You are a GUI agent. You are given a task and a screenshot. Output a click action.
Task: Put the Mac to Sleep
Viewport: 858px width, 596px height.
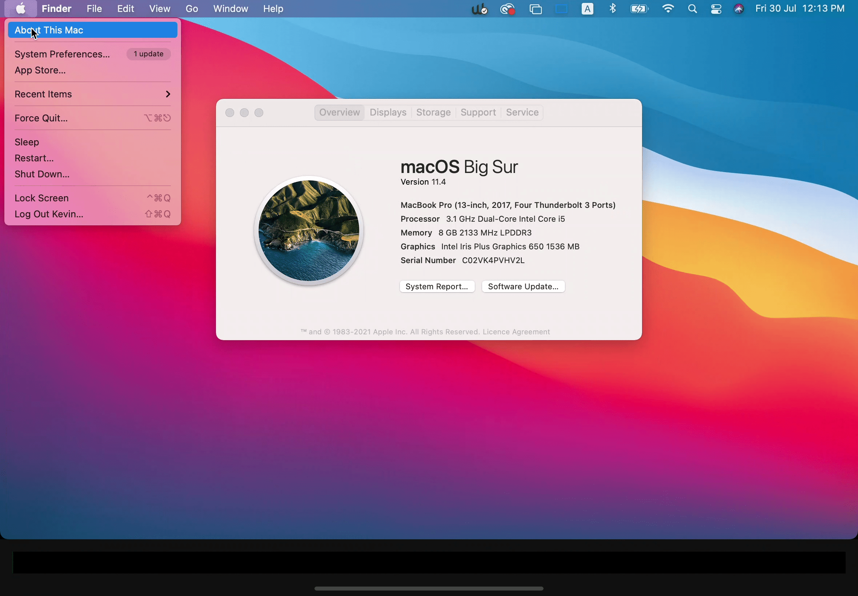tap(93, 142)
